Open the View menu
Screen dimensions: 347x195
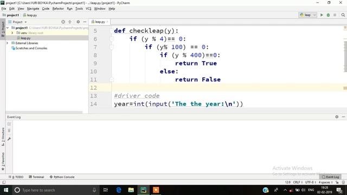21,9
